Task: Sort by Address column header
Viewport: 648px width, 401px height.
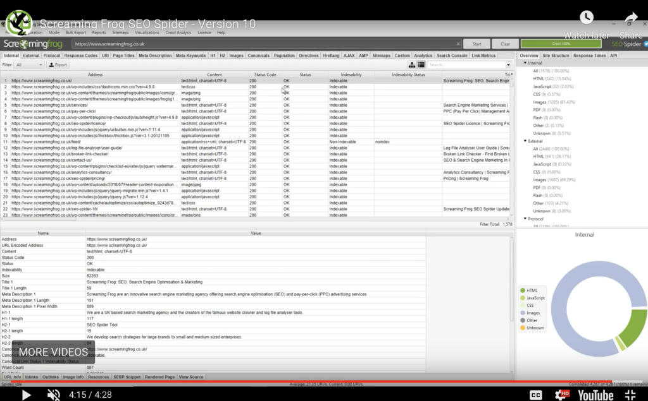Action: (95, 75)
